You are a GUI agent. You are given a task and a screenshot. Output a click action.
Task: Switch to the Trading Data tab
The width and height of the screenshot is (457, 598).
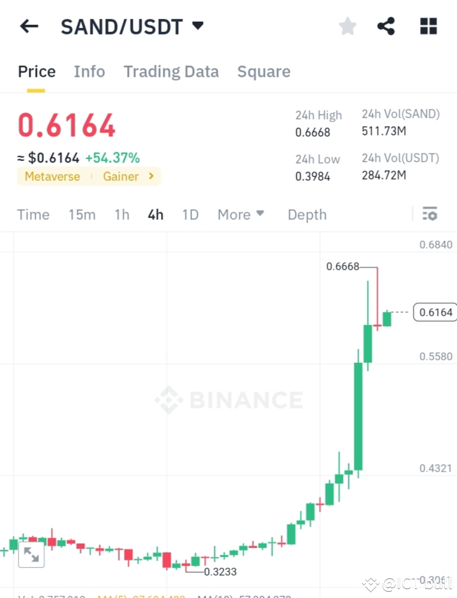pos(171,72)
